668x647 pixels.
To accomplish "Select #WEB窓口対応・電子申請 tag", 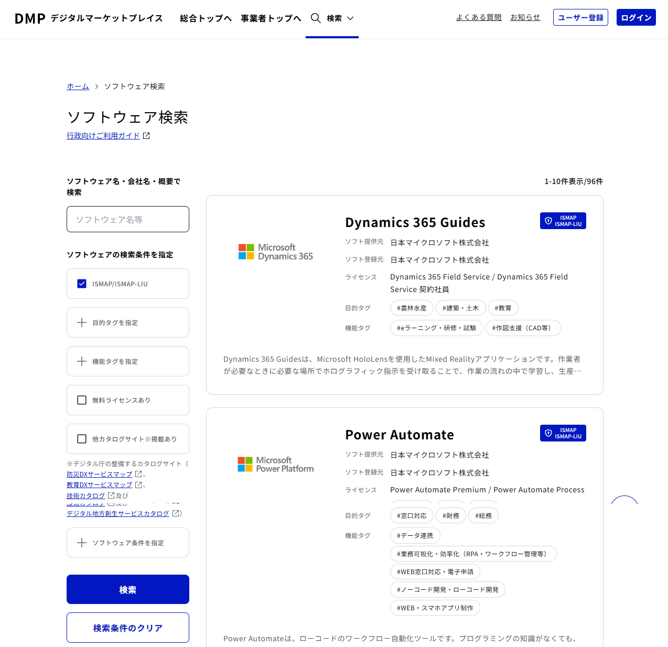I will (x=435, y=571).
